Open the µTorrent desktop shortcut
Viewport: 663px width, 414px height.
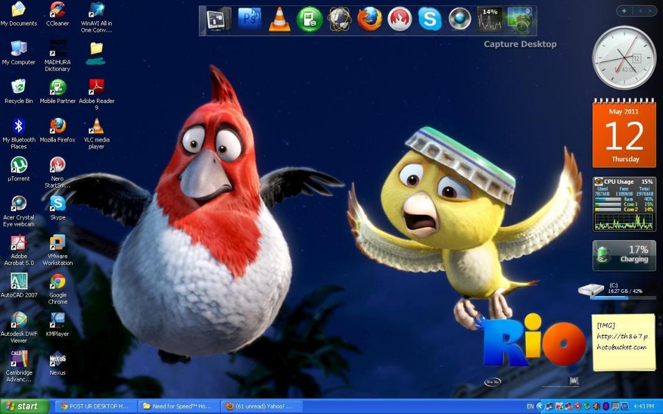tap(19, 169)
